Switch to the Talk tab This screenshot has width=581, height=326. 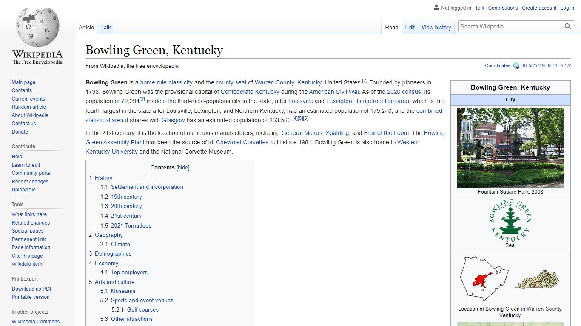(106, 27)
